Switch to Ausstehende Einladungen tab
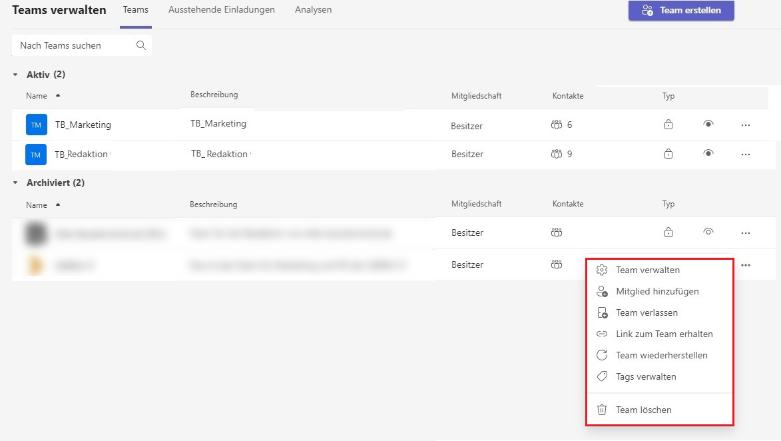 pos(221,10)
